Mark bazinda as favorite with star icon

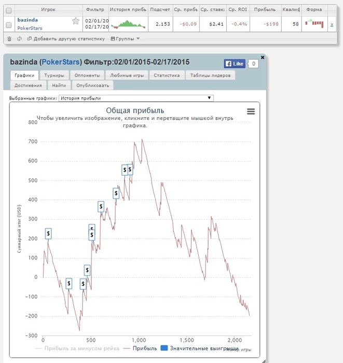pyautogui.click(x=76, y=21)
